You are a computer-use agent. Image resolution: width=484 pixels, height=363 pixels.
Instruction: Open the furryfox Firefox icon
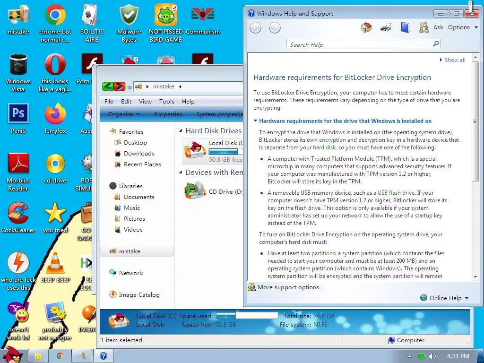pos(55,119)
